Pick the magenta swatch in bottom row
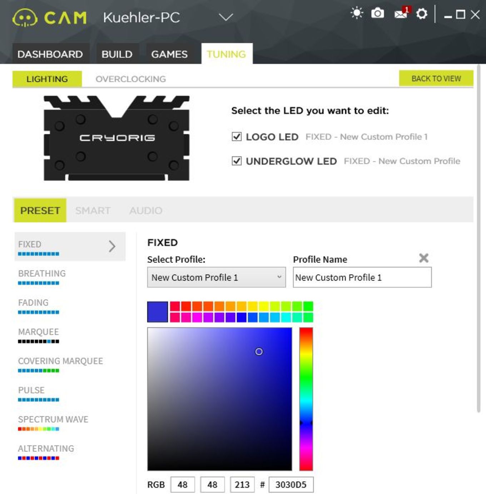 coord(197,317)
